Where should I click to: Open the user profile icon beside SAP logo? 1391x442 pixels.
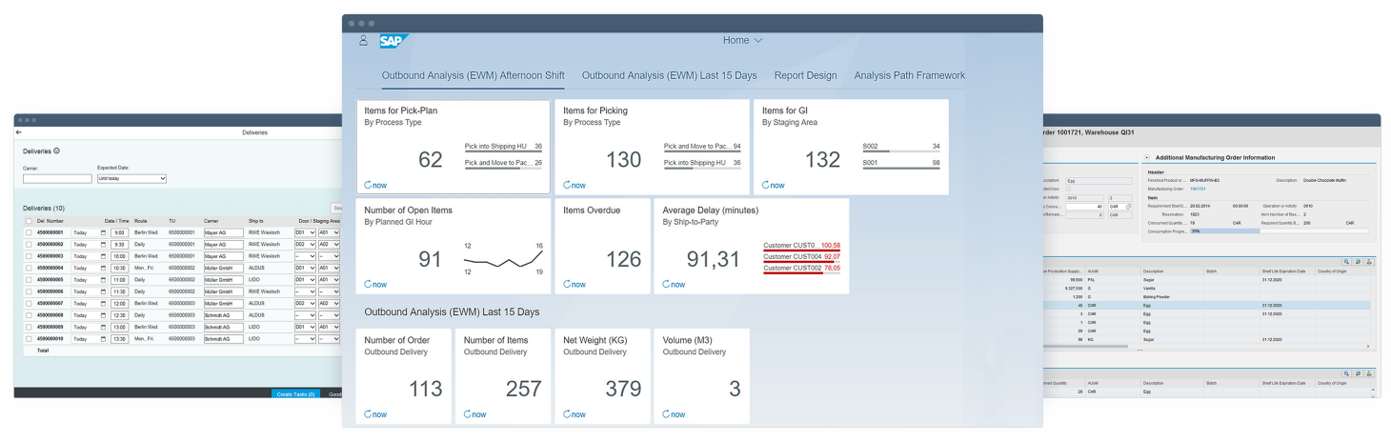[363, 41]
